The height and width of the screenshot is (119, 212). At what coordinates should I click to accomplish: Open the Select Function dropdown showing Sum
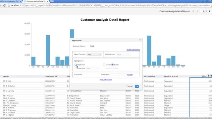(94, 54)
